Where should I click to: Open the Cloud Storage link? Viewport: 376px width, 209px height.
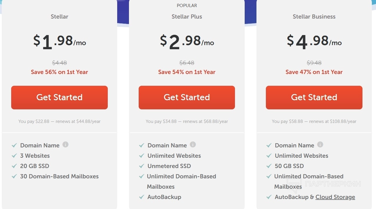click(x=335, y=197)
